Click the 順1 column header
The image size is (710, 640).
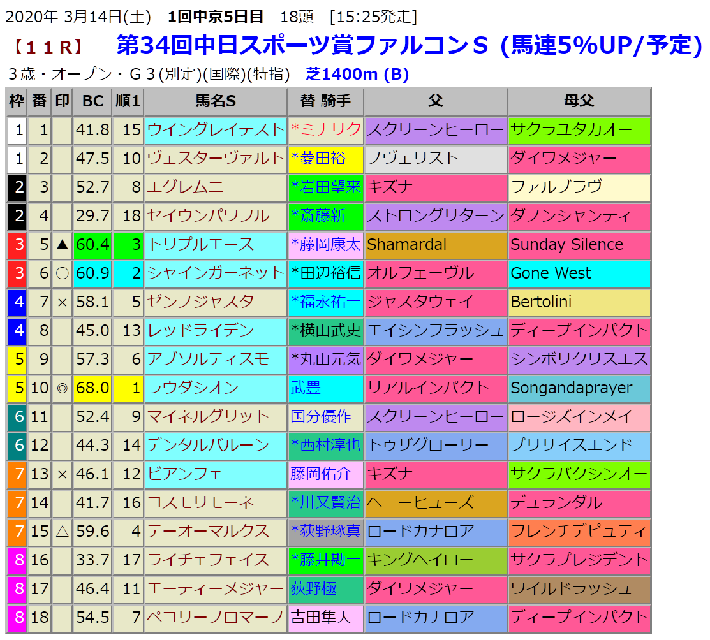tap(128, 101)
